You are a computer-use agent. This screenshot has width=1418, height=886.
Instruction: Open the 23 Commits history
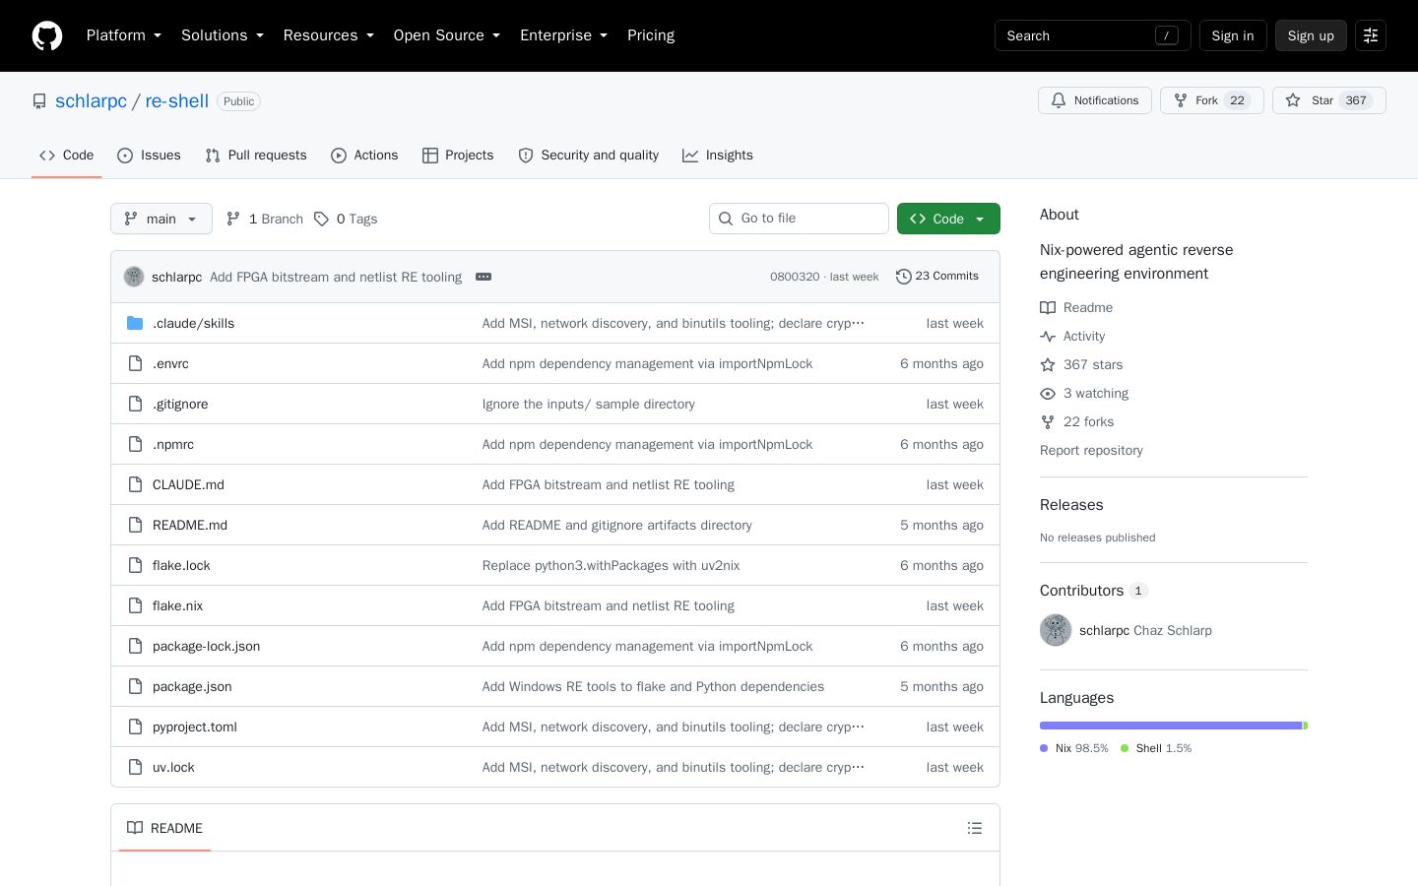point(937,277)
